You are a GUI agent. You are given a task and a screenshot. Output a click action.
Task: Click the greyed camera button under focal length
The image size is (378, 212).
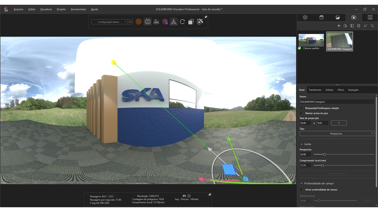337,173
